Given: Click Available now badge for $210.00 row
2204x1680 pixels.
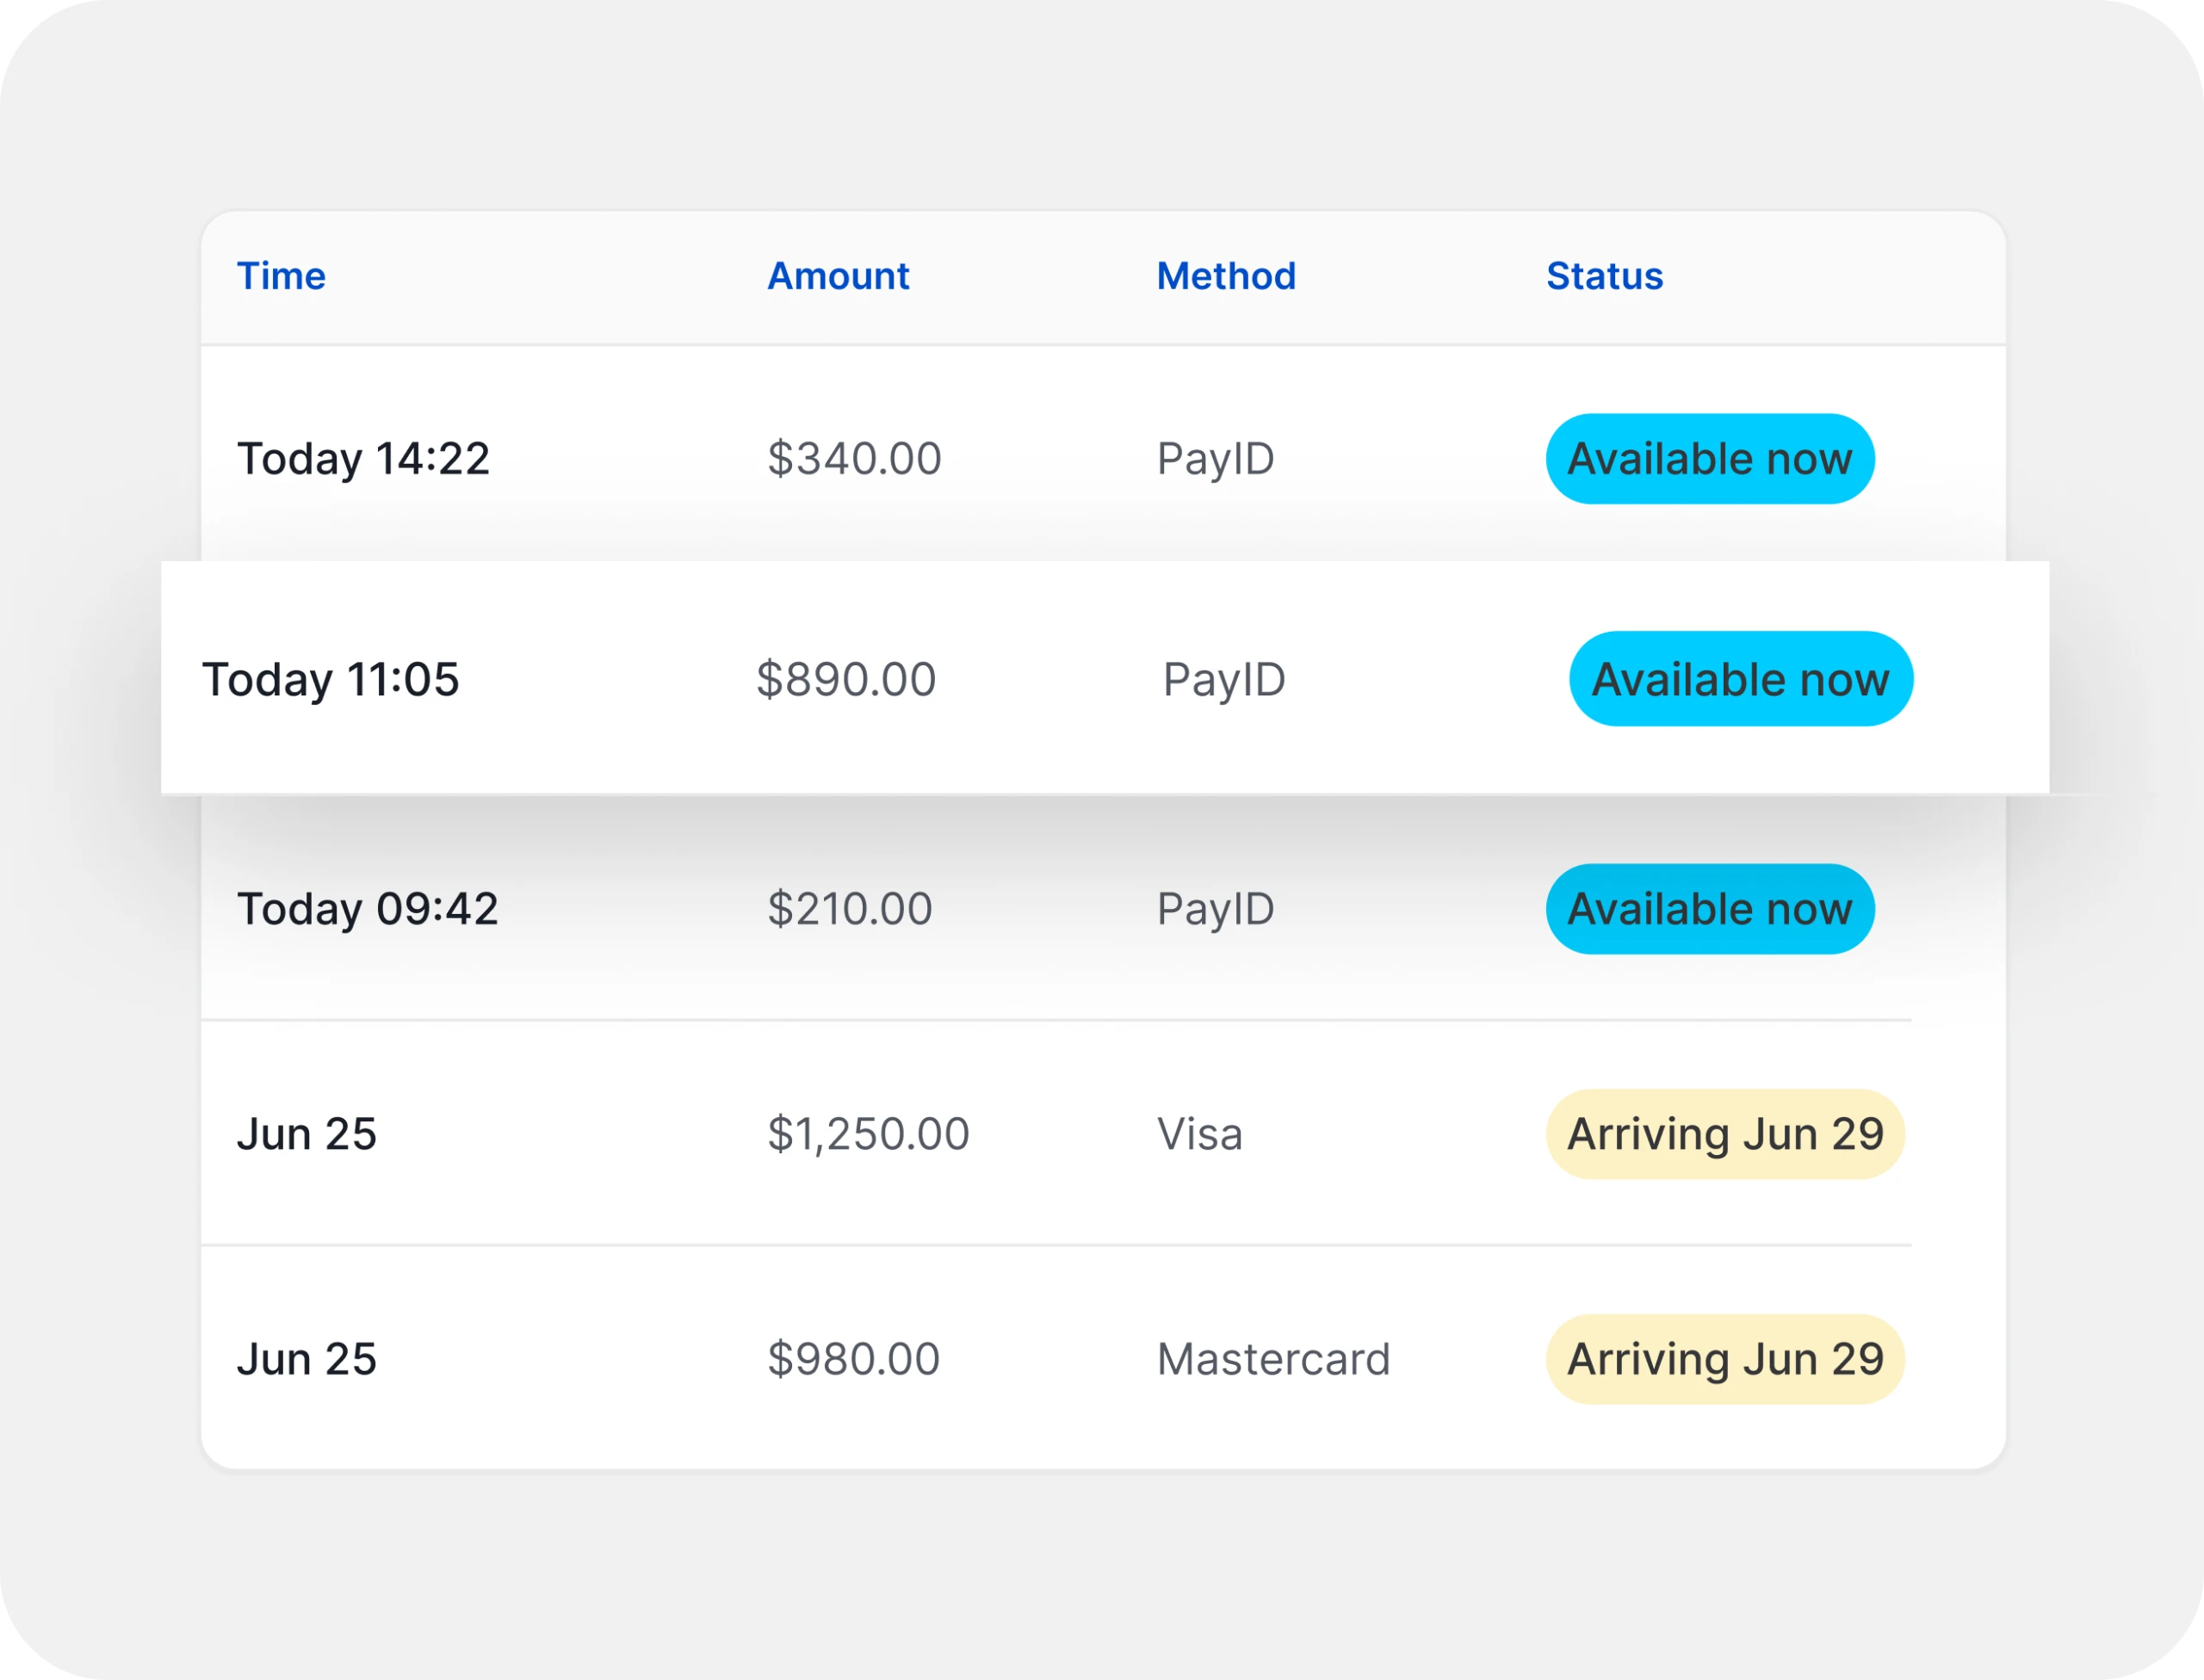Looking at the screenshot, I should click(x=1710, y=909).
